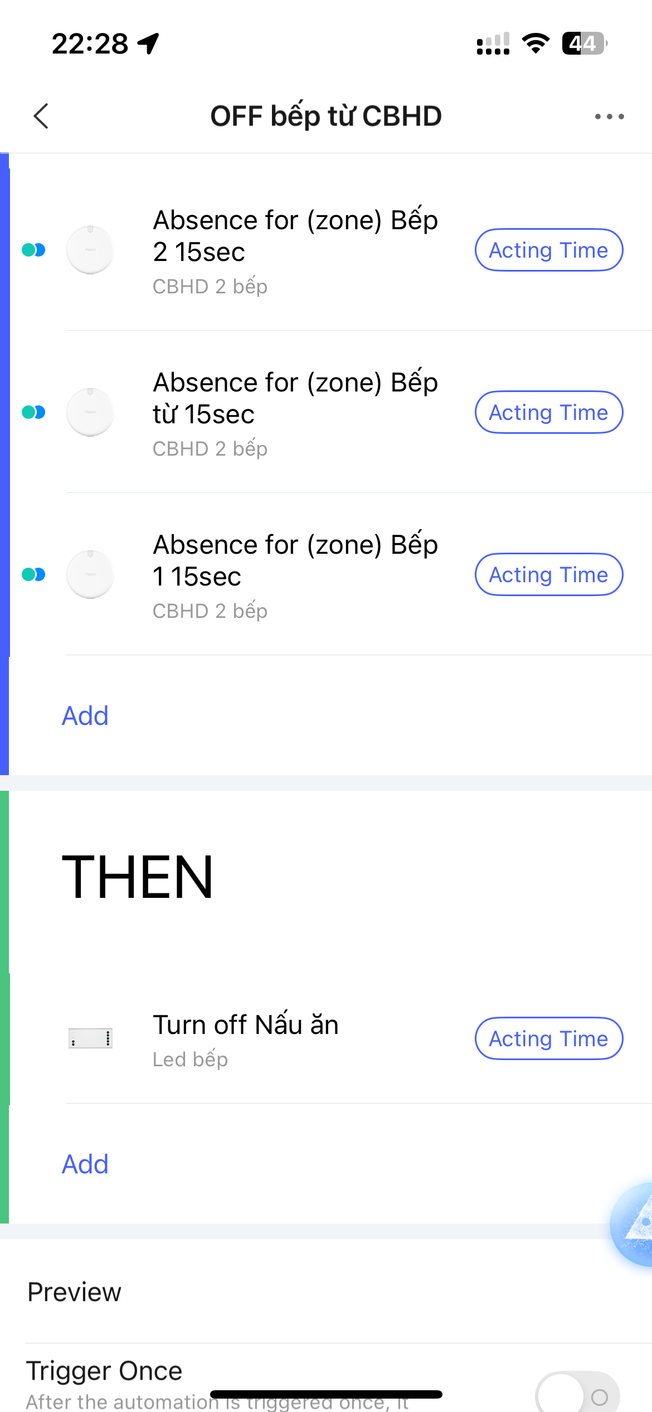Tap sensor icon for Bếp 2 absence

(x=90, y=250)
